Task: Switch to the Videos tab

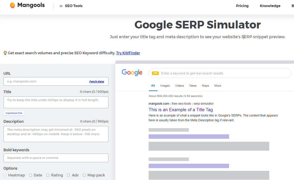Action: click(179, 85)
